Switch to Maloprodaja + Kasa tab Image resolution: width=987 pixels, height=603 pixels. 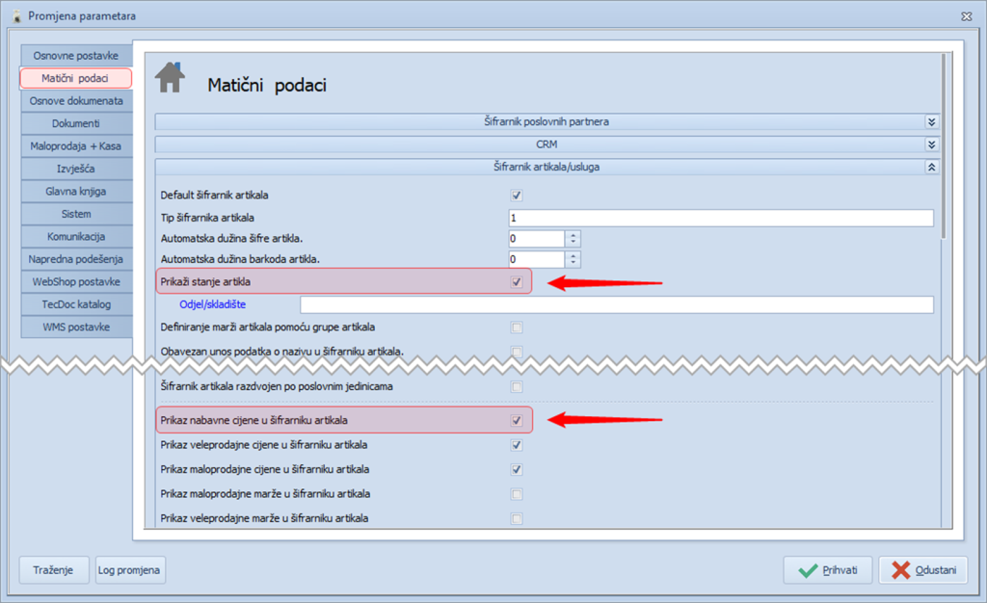(75, 145)
